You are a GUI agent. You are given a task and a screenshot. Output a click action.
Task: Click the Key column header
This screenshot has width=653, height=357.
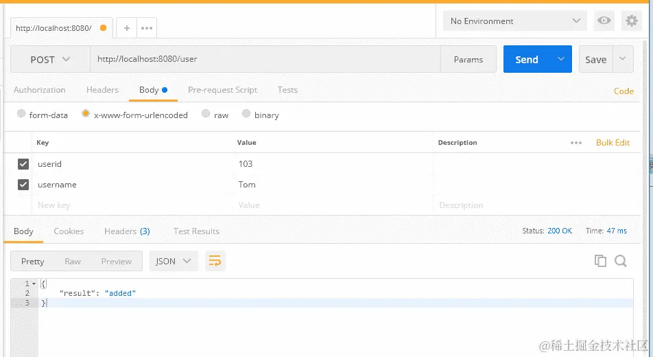coord(43,143)
